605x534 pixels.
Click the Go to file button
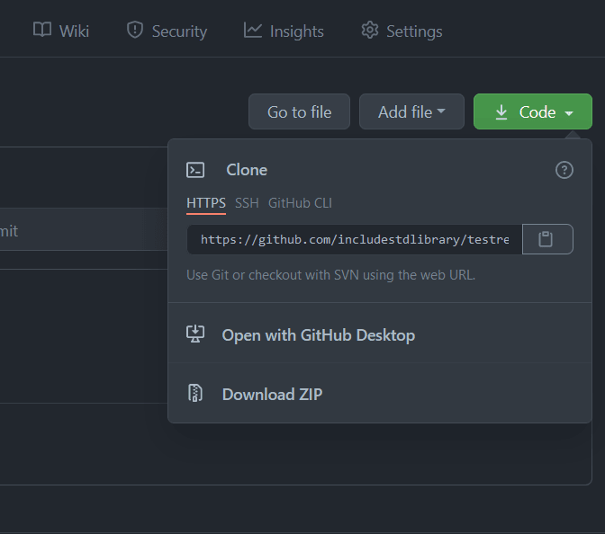point(300,111)
